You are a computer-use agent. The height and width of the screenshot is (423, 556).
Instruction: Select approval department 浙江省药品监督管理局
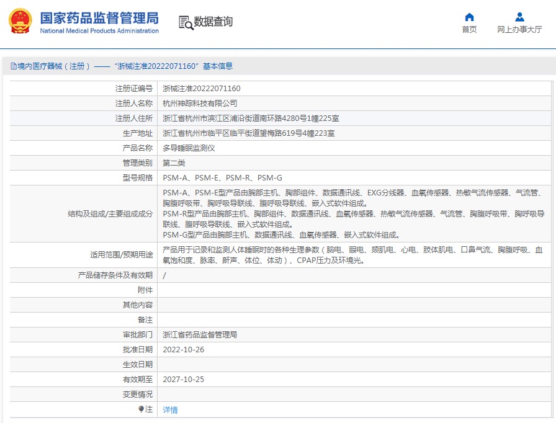click(x=200, y=335)
